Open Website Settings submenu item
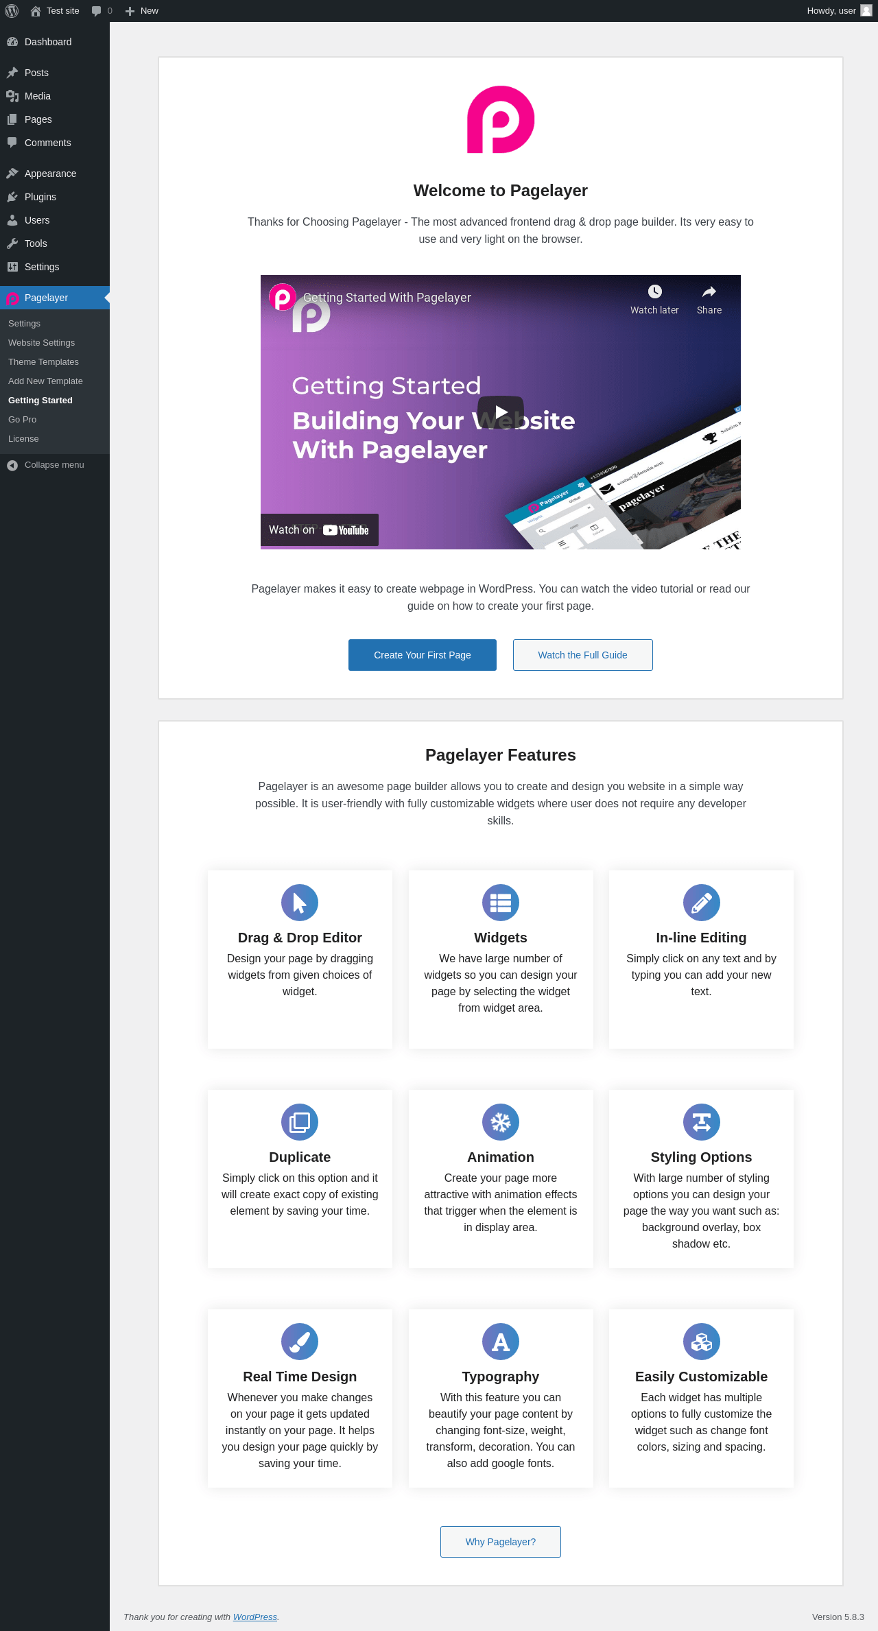878x1631 pixels. pyautogui.click(x=42, y=343)
